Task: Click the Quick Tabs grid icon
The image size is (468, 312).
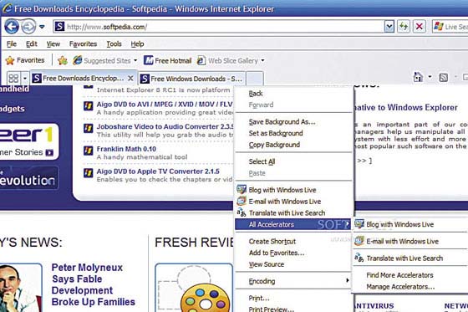Action: coord(13,79)
